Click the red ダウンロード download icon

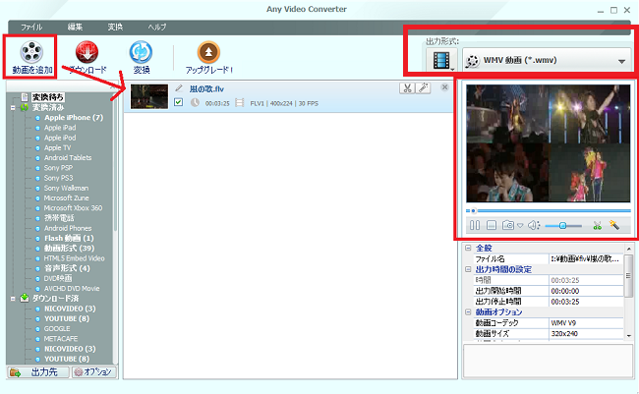click(x=87, y=52)
